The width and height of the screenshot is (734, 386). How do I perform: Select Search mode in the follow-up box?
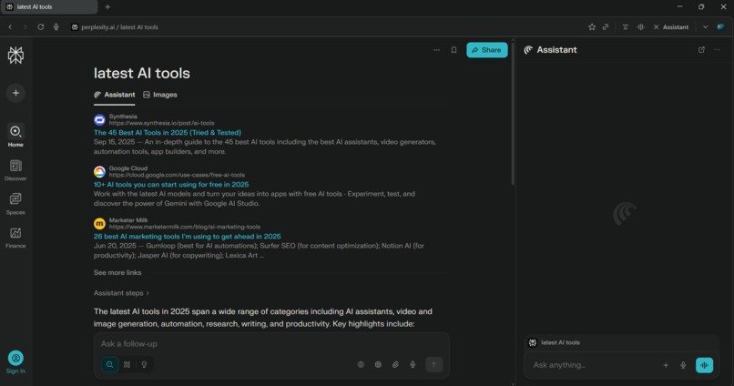point(109,364)
